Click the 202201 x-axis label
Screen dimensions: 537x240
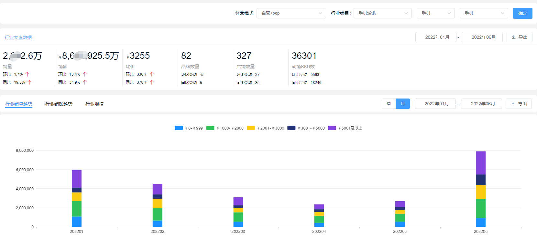77,232
